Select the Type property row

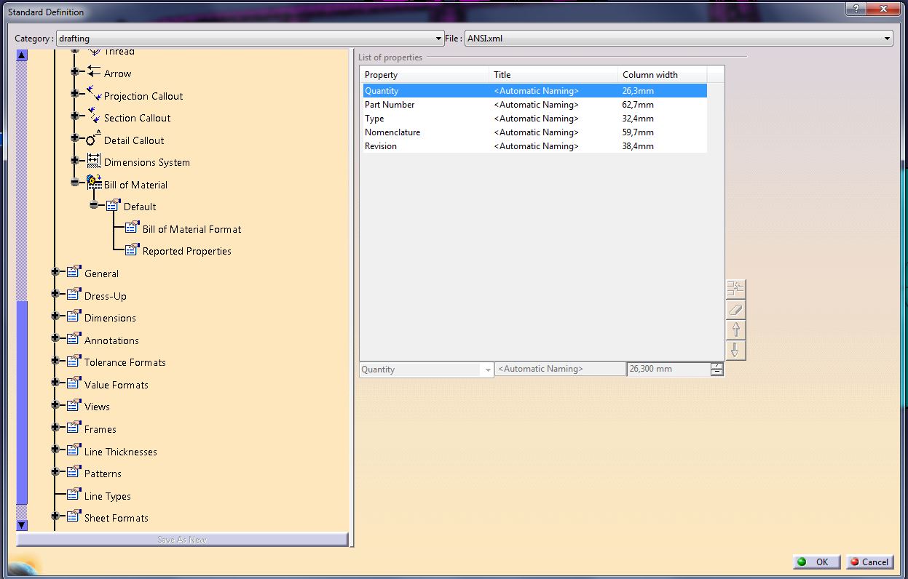[x=534, y=119]
